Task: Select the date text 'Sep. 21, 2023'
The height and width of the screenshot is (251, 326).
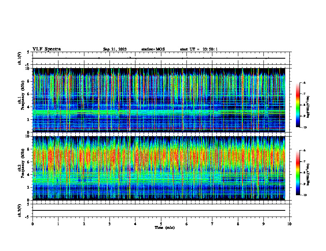Action: (115, 49)
